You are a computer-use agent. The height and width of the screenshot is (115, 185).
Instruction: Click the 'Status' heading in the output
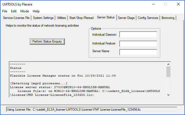(x=16, y=68)
